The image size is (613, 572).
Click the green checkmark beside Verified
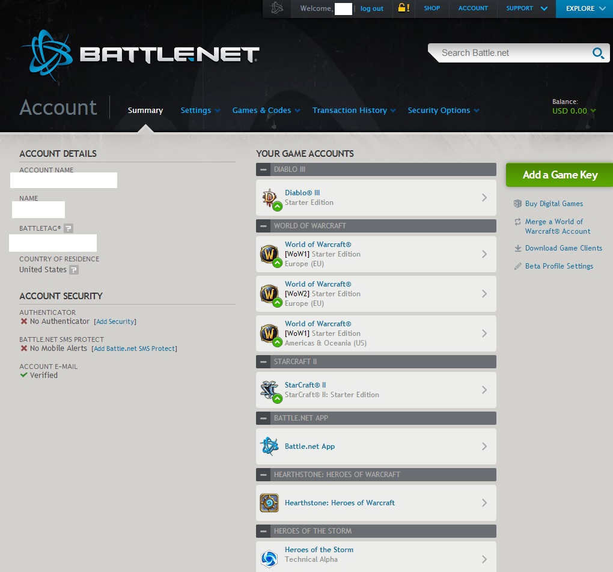24,376
